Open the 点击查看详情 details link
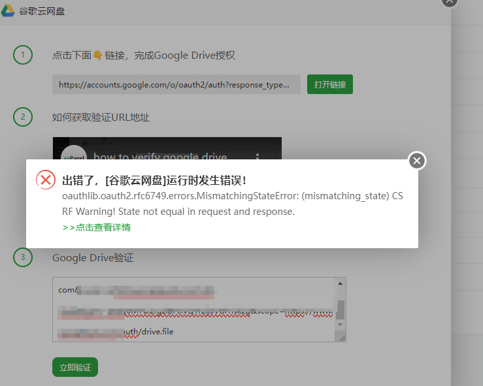Viewport: 483px width, 386px height. tap(97, 227)
